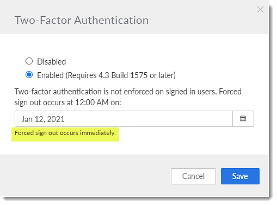Viewport: 277px width, 205px height.
Task: Select the Disabled radio button
Action: click(29, 61)
